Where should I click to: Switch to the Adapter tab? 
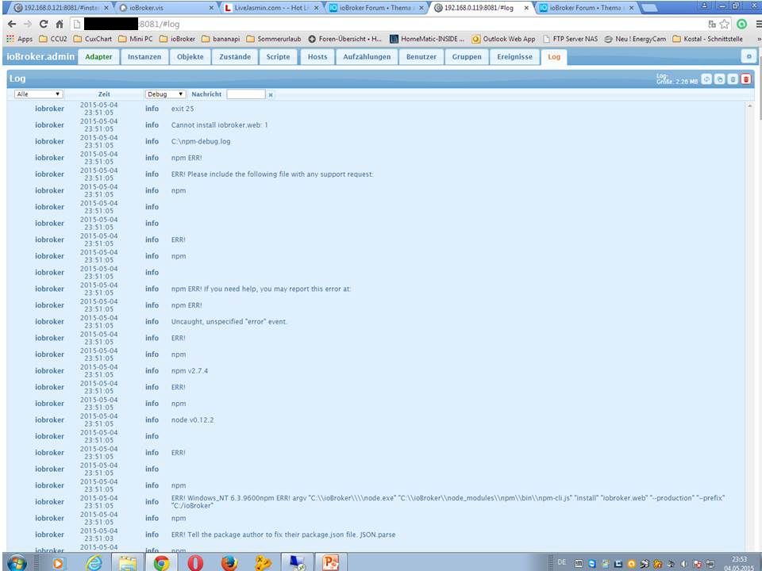click(x=98, y=57)
